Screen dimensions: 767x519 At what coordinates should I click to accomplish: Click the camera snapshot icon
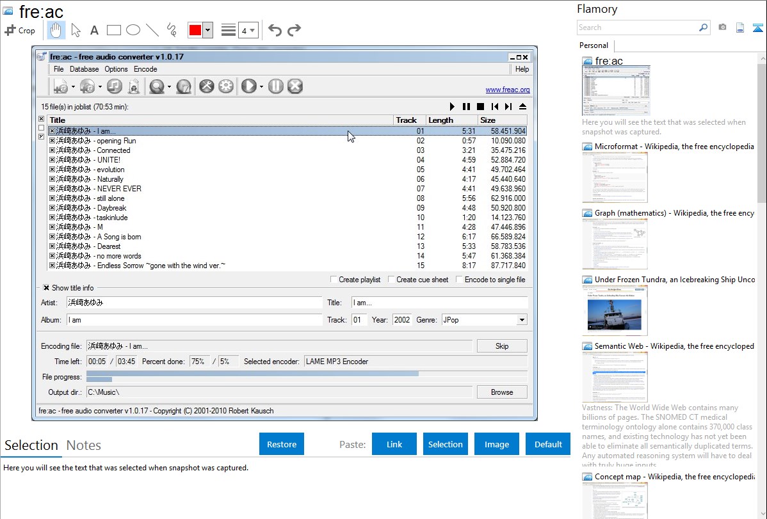tap(722, 28)
